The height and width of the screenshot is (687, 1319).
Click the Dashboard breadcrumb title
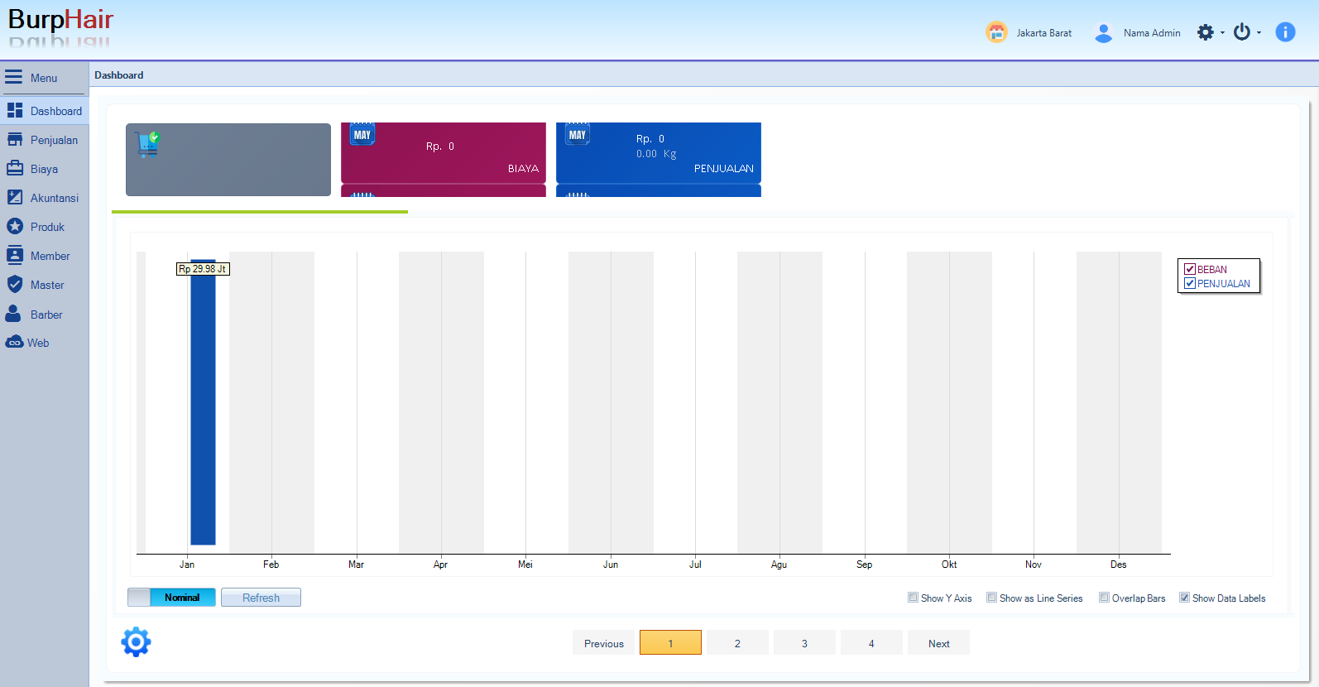(118, 75)
